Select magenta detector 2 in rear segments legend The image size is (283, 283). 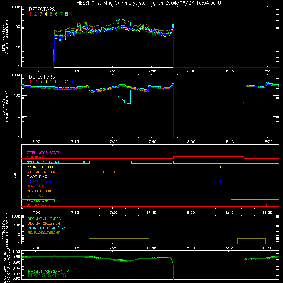click(x=36, y=82)
